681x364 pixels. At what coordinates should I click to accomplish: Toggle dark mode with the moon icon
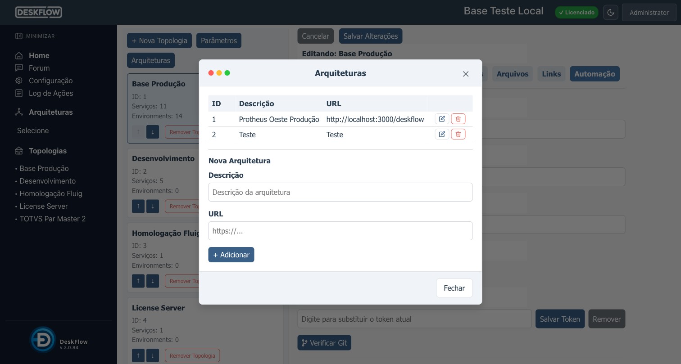point(611,13)
